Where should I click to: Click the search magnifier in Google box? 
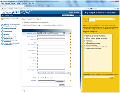[x=115, y=8]
